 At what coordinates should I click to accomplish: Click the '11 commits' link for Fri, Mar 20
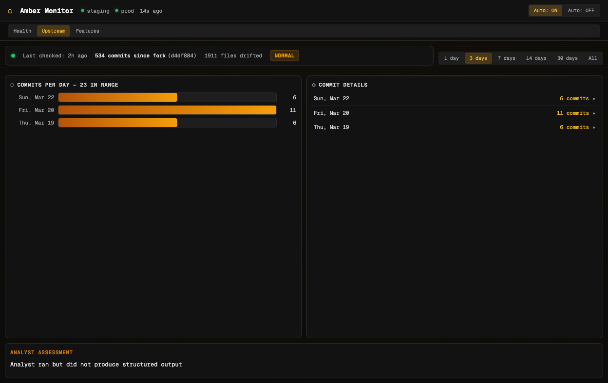tap(573, 113)
